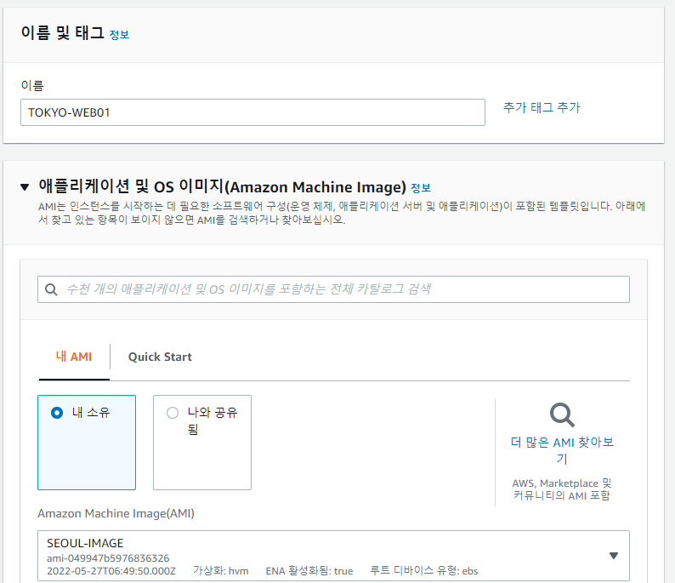Open the 정보 link next to 이름 및 태그
Screen dimensions: 675x583
point(119,35)
